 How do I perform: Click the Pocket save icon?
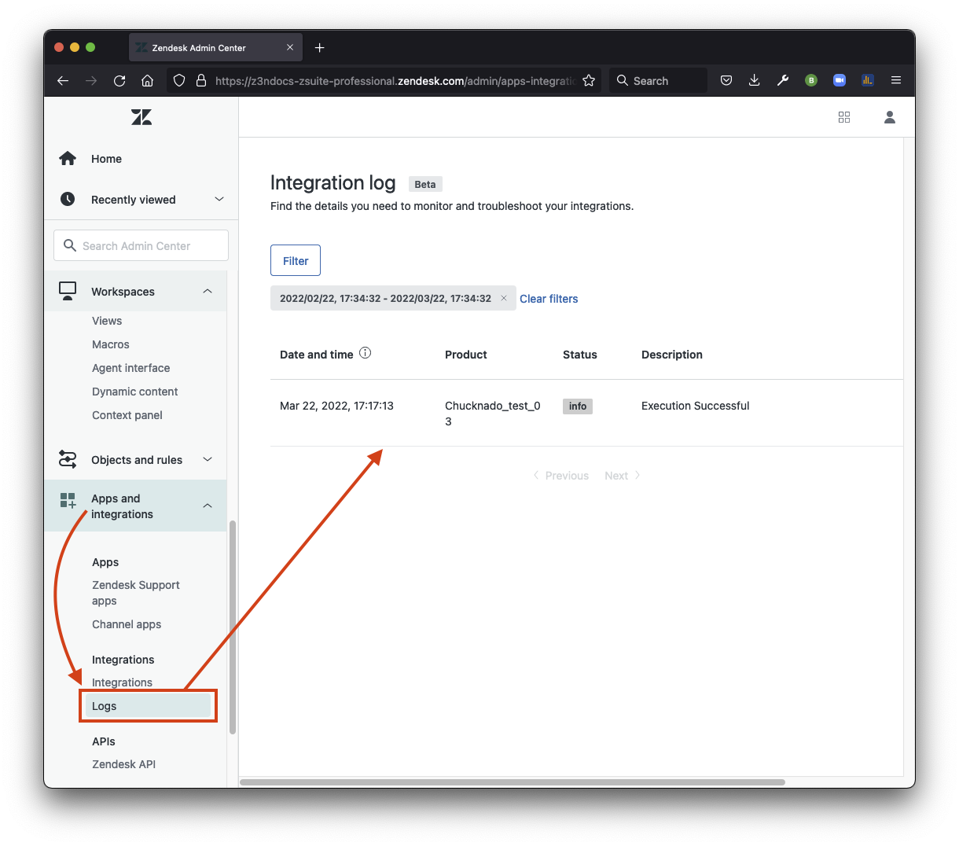726,80
